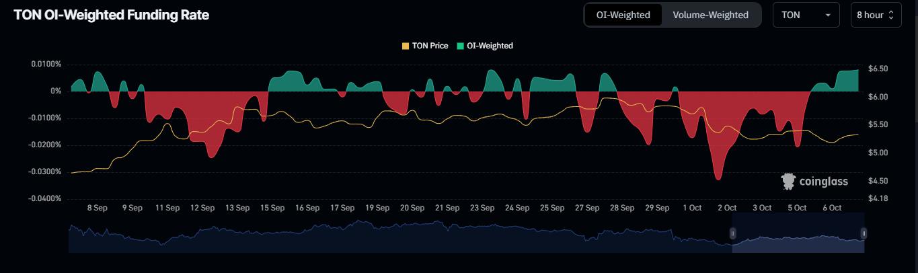The height and width of the screenshot is (273, 918).
Task: Click the right handle of range navigator
Action: coord(864,233)
